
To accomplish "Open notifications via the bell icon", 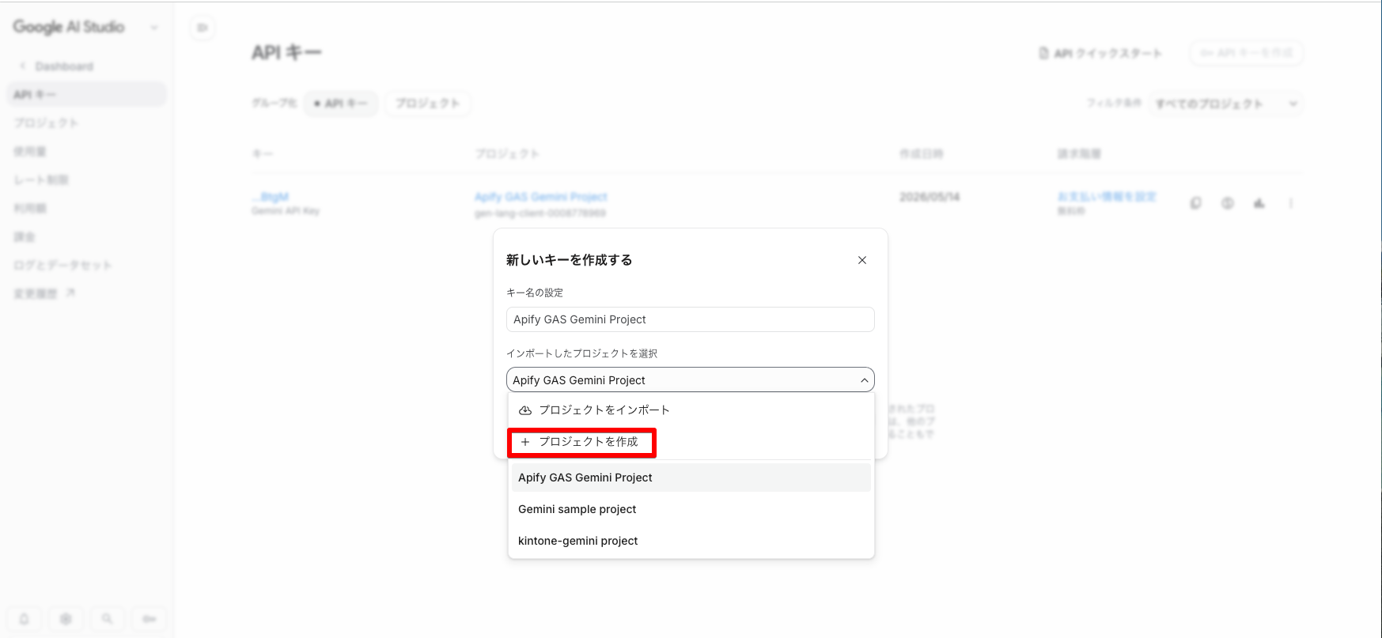I will click(x=25, y=619).
